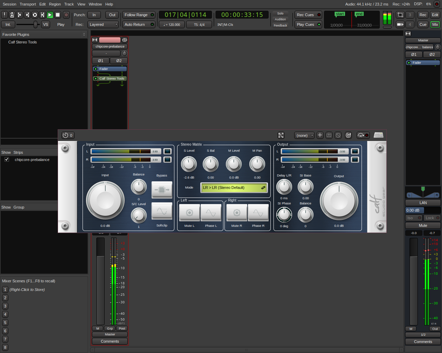The height and width of the screenshot is (353, 442).
Task: Click the shuttle speed slider
Action: point(28,24)
